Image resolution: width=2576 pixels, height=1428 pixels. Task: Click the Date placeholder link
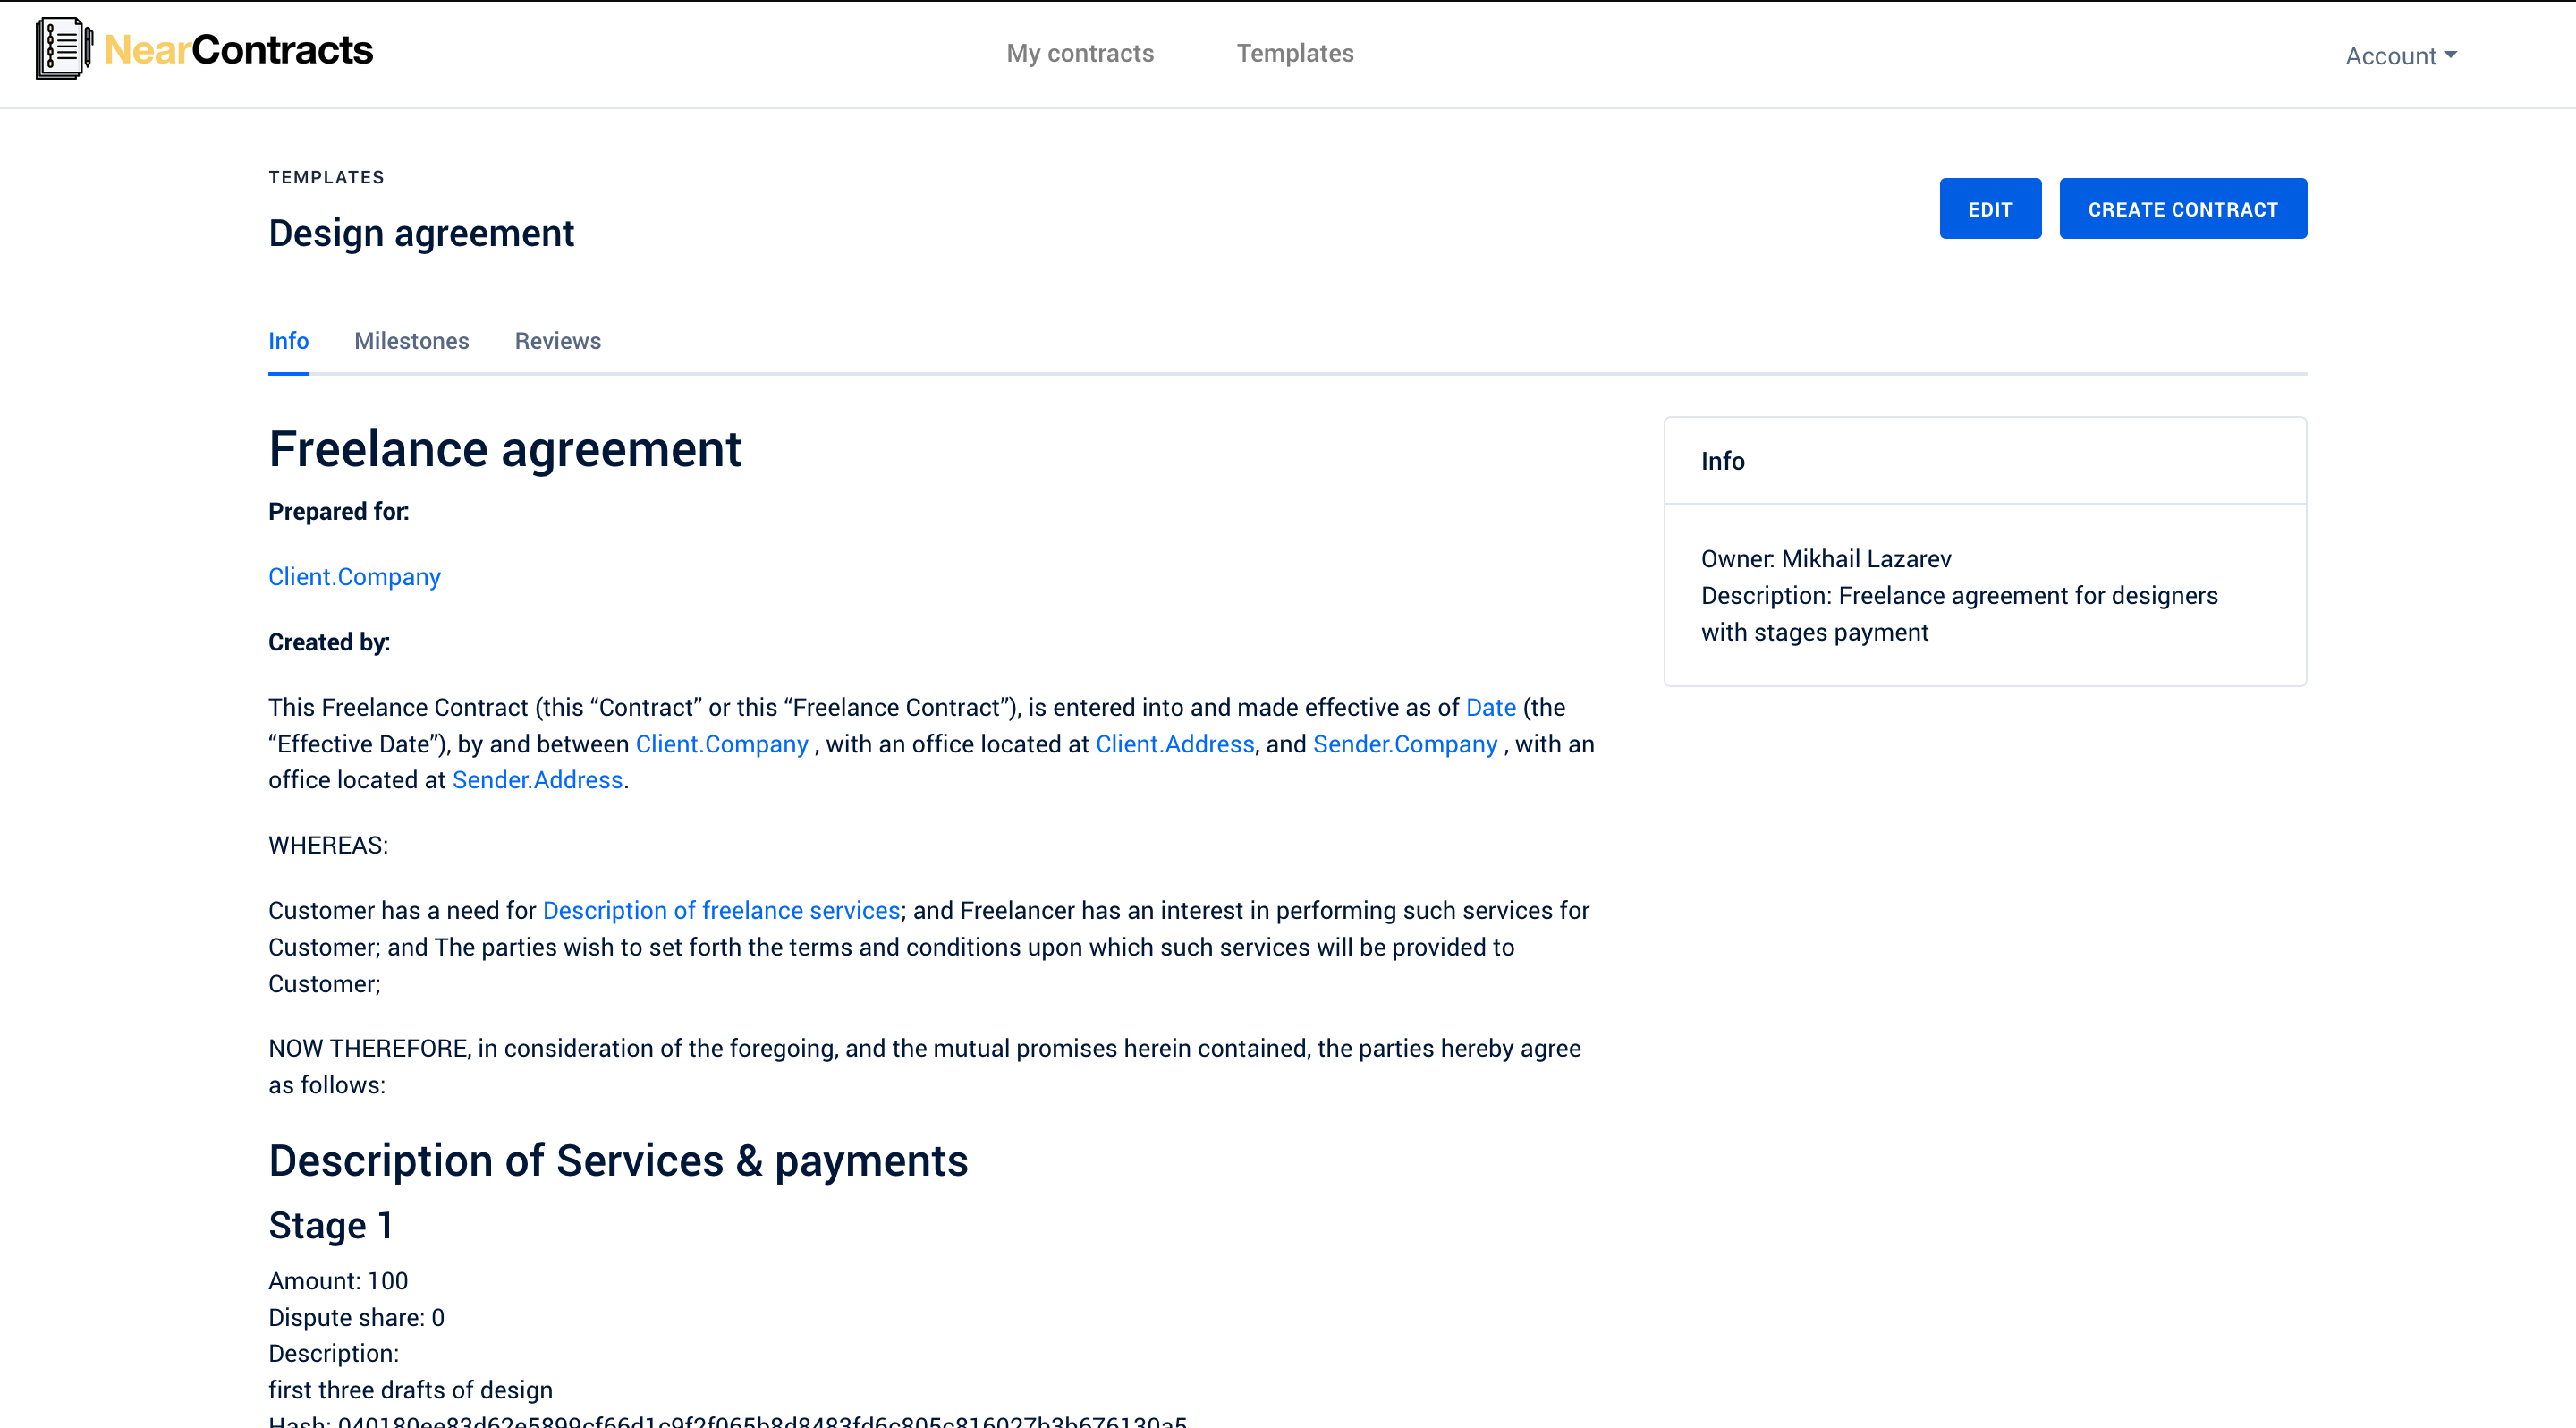coord(1490,707)
